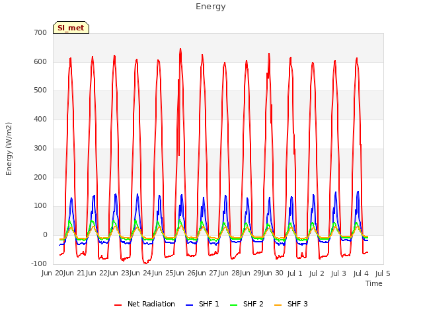The width and height of the screenshot is (423, 317).
Task: Click the Jun 26 x-axis tick label
Action: [186, 273]
